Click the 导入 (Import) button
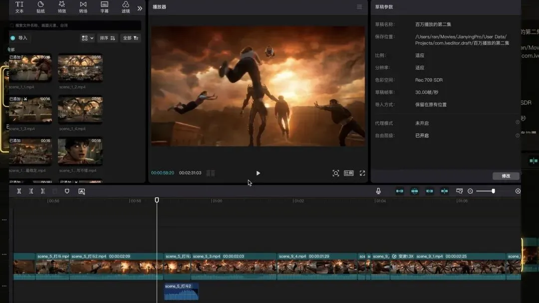This screenshot has height=303, width=539. pos(19,38)
